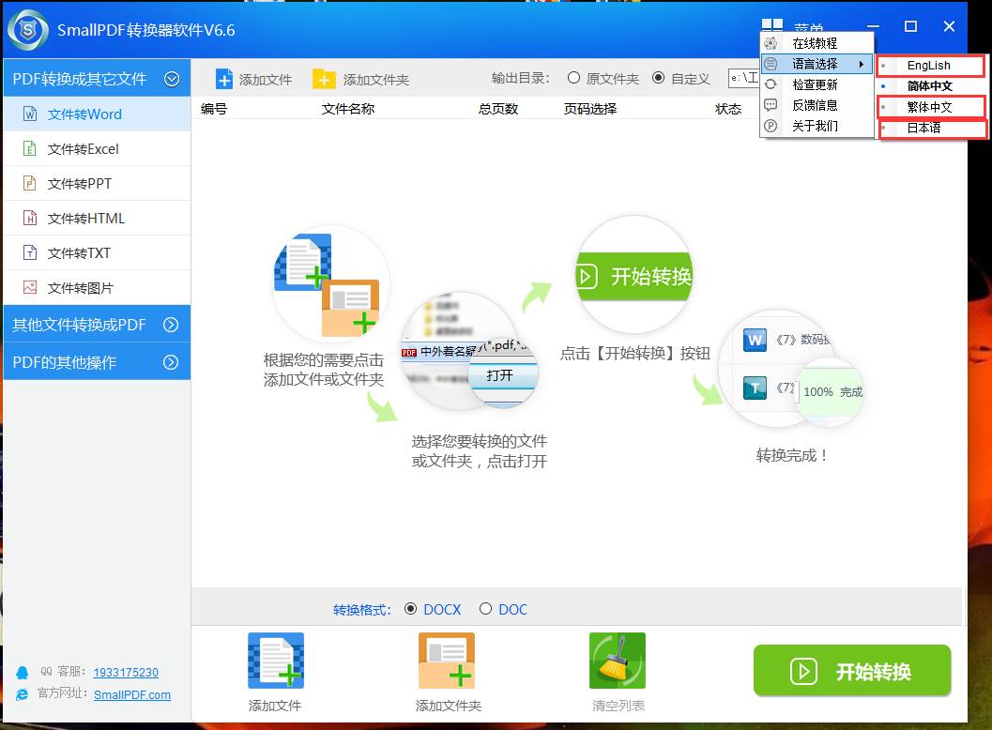Open the QQ number 1933175230 link
992x730 pixels.
[126, 673]
